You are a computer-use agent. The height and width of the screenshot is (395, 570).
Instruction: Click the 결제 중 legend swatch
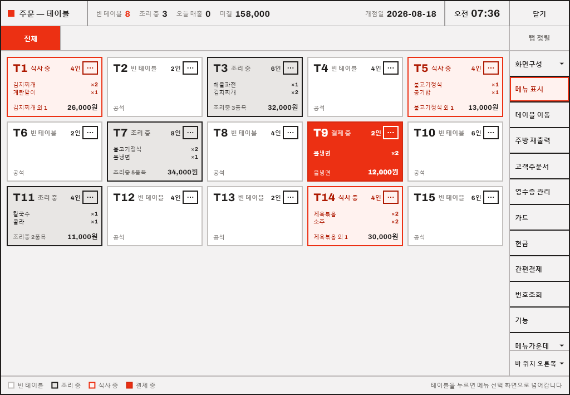click(x=129, y=385)
